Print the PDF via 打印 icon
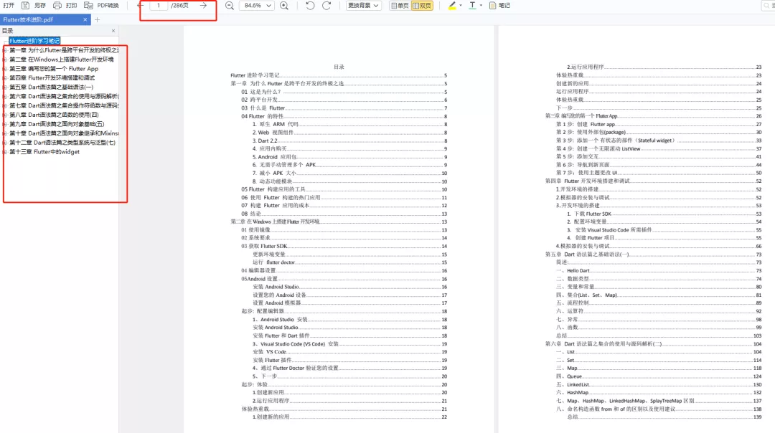The width and height of the screenshot is (775, 433). click(70, 6)
